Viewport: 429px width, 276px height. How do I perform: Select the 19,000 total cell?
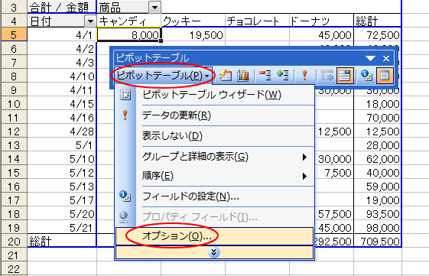point(378,200)
